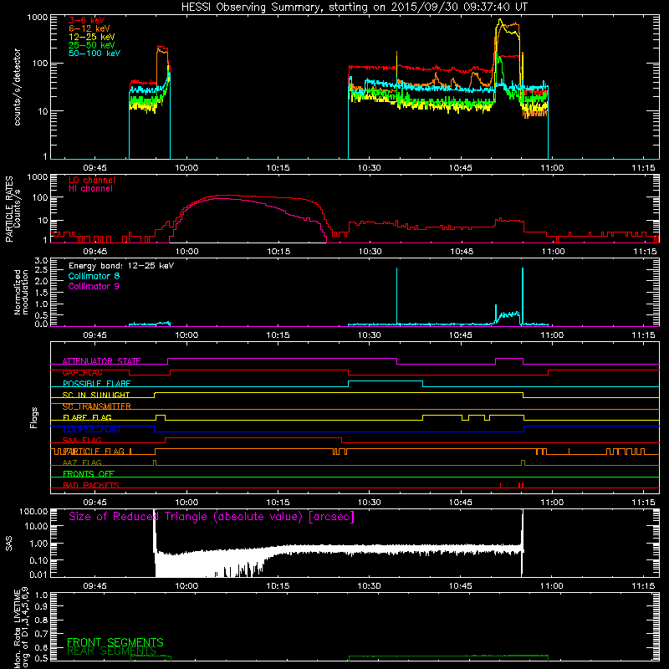Screen dimensions: 669x669
Task: Click the vertical Flags axis label
Action: click(x=34, y=417)
